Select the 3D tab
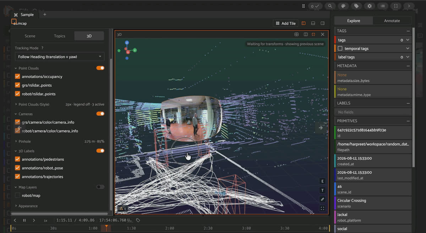This screenshot has height=233, width=426. tap(89, 36)
